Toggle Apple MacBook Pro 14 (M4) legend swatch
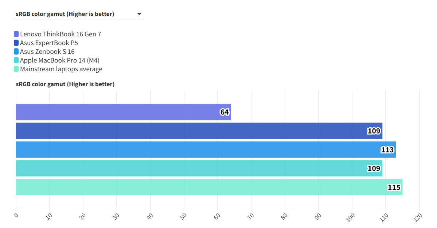Screen dimensions: 437x228 click(x=16, y=60)
